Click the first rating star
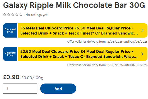 (5, 15)
